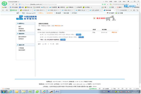Image resolution: width=141 pixels, height=94 pixels.
Task: Open 订单查看 in the sidebar
Action: point(21,48)
